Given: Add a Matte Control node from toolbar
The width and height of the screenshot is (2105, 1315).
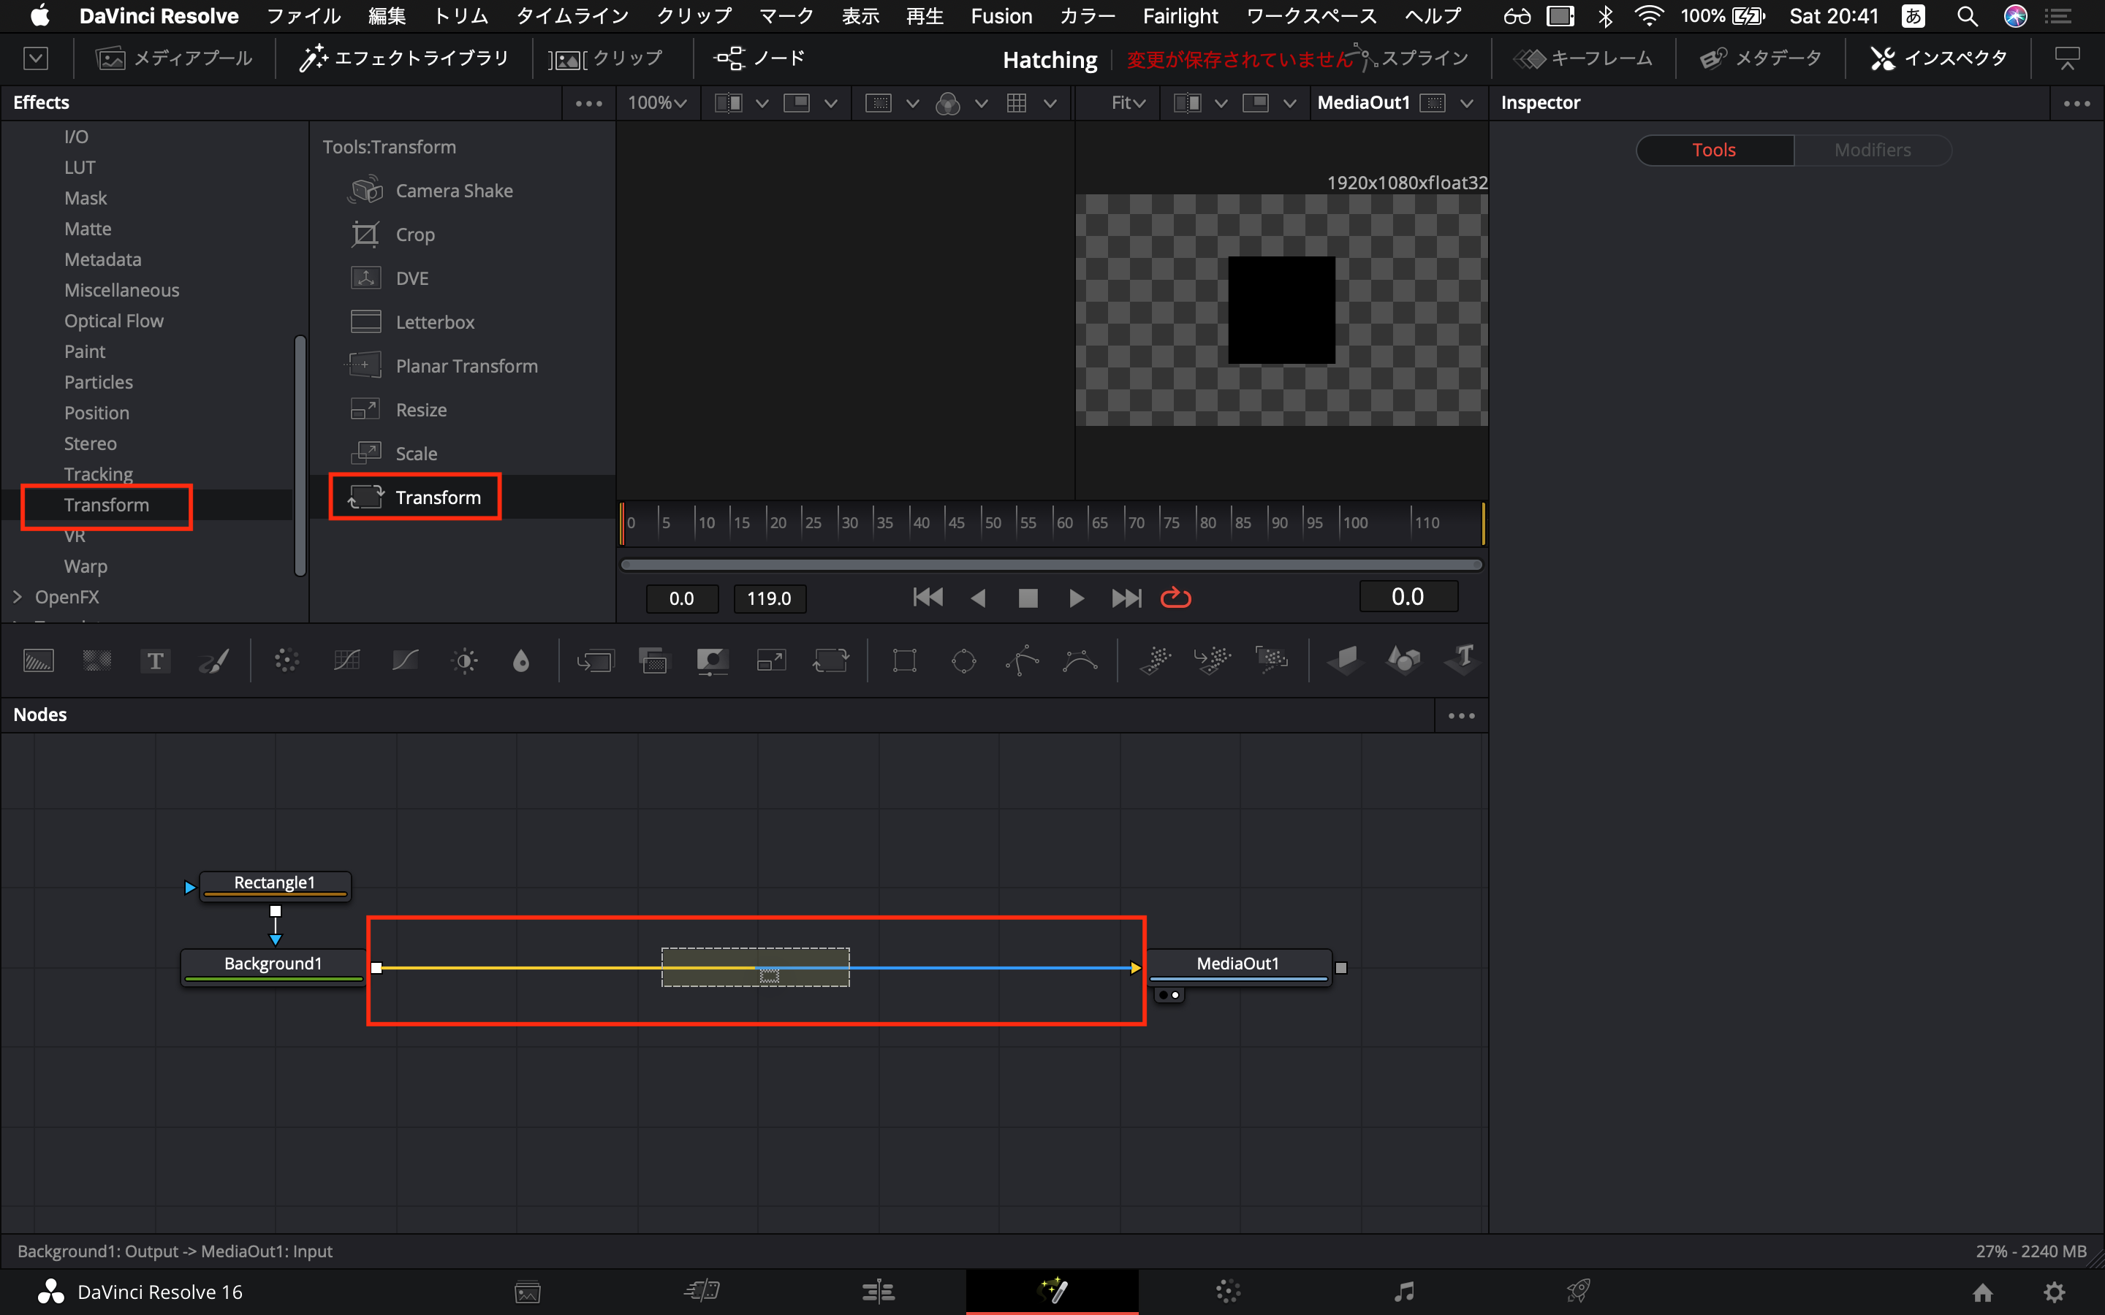Looking at the screenshot, I should tap(713, 661).
